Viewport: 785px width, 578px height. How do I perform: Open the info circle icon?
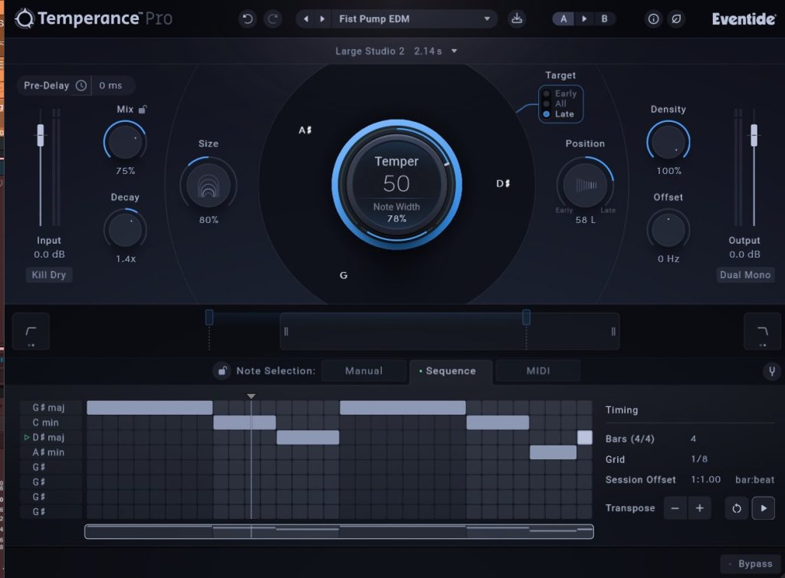click(x=653, y=19)
